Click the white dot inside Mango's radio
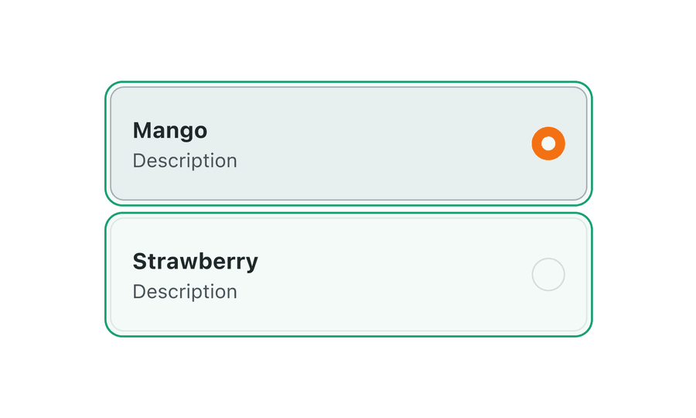 coord(548,143)
